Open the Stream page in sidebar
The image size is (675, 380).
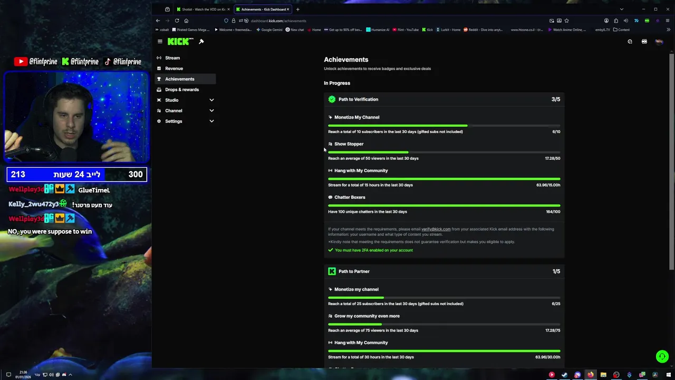tap(185, 58)
